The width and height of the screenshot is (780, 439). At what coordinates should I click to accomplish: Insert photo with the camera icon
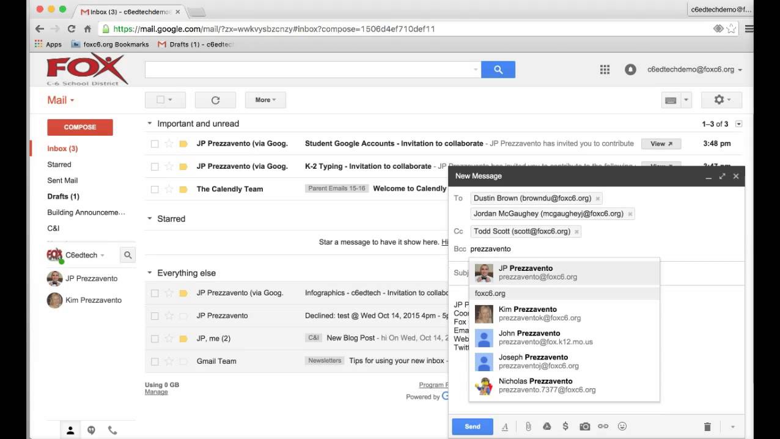tap(584, 427)
